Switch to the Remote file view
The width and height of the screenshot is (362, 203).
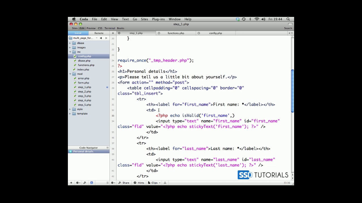99,33
